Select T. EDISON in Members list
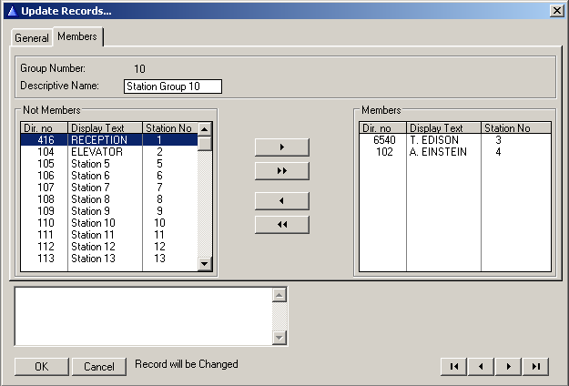The width and height of the screenshot is (569, 386). point(434,140)
